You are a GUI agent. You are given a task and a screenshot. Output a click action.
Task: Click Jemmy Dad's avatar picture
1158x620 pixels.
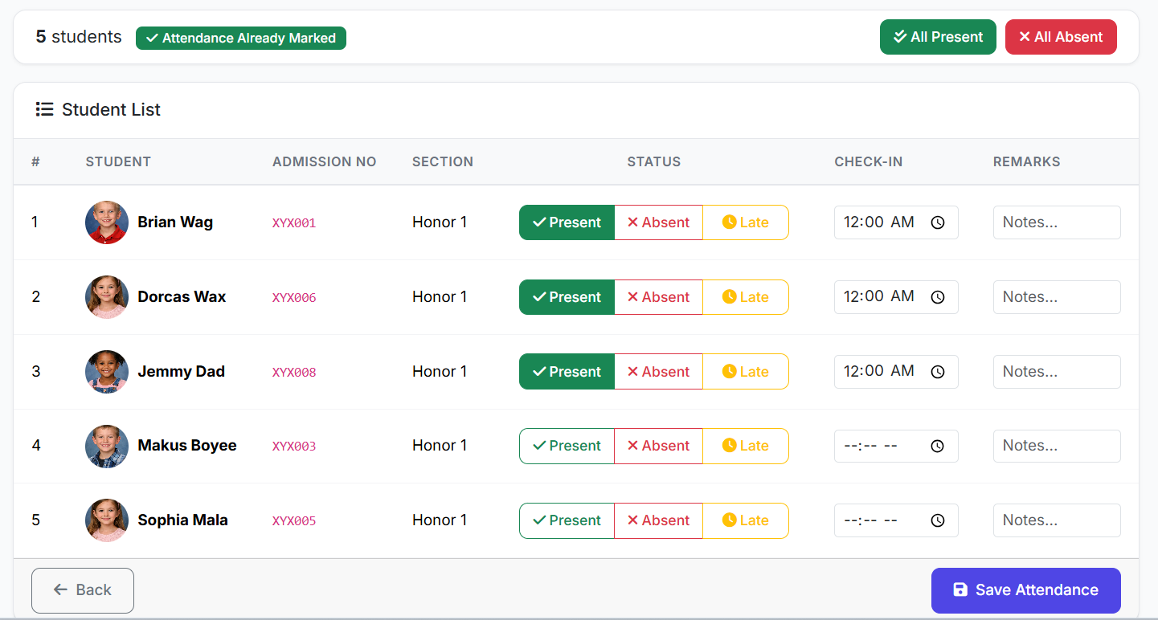click(107, 372)
